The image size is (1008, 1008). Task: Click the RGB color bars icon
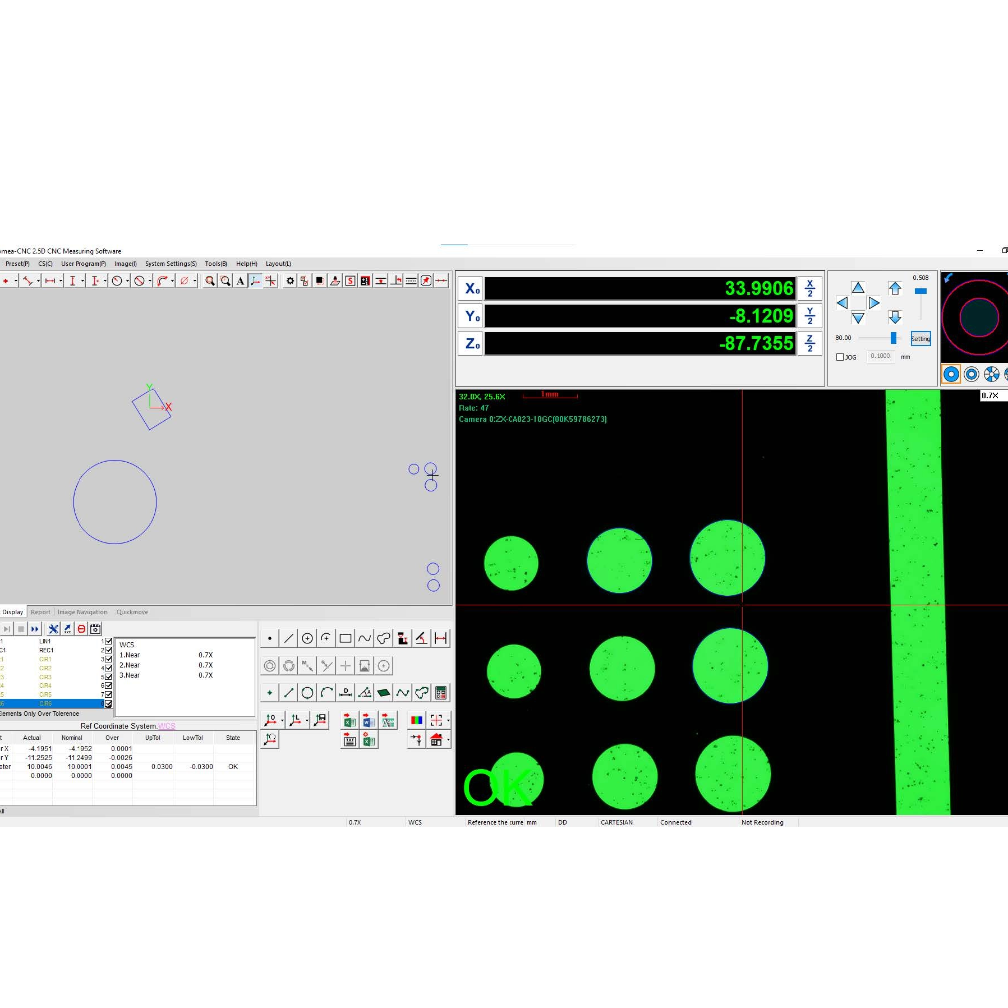416,720
